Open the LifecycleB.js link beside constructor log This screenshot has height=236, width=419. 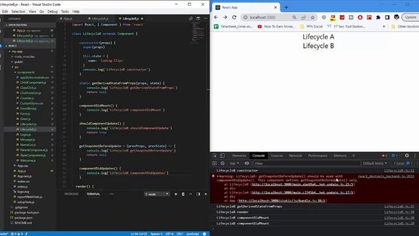[399, 170]
